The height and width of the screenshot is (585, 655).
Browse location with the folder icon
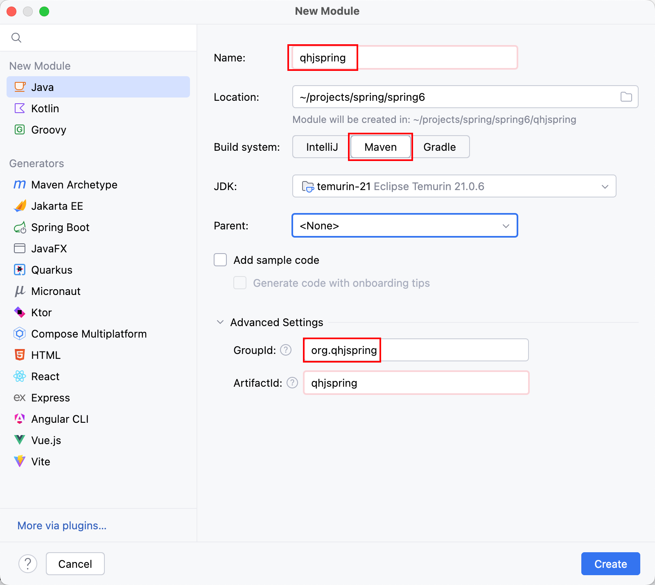pyautogui.click(x=626, y=97)
